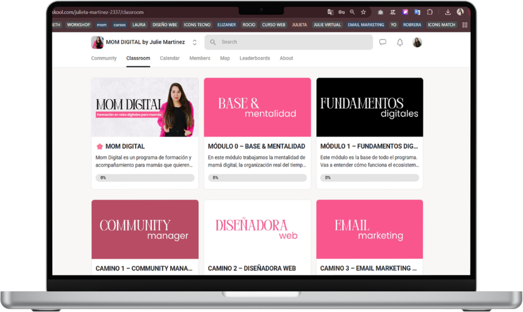Open the Map tab

click(x=225, y=58)
